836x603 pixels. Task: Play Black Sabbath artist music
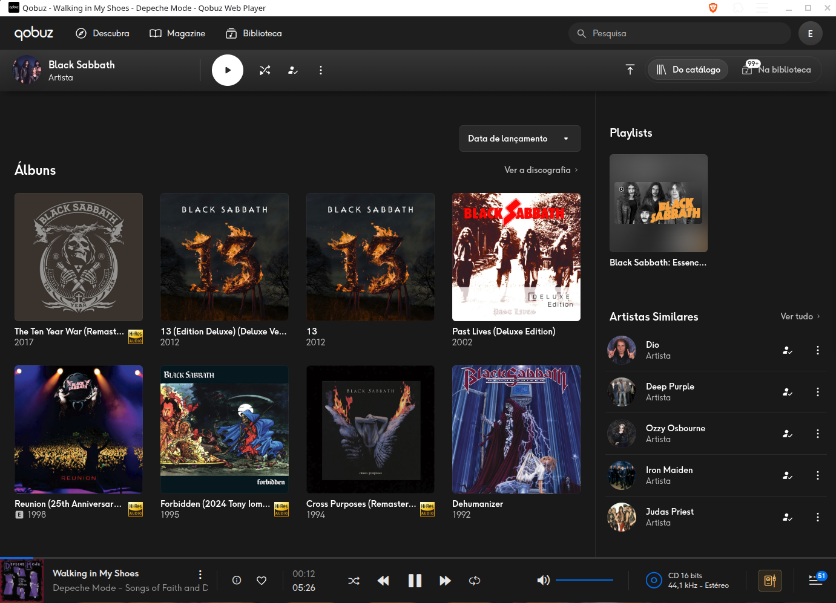(228, 70)
